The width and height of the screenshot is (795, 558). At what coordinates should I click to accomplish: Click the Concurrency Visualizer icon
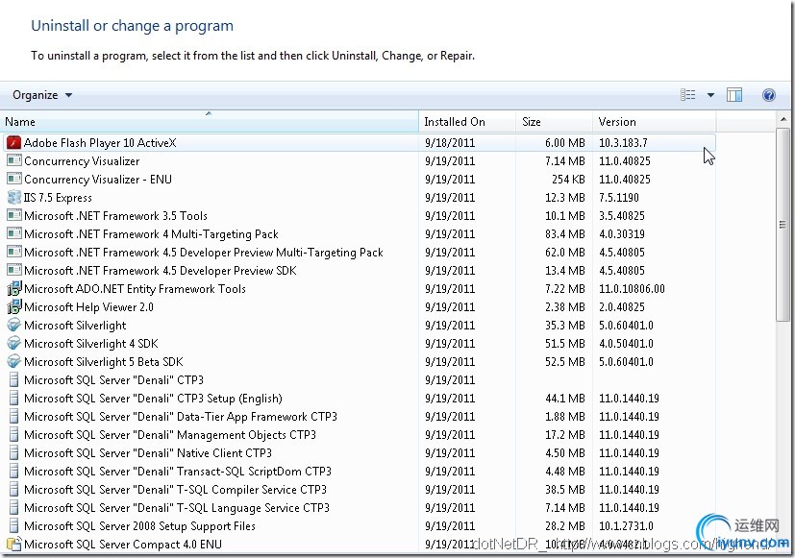[x=14, y=161]
